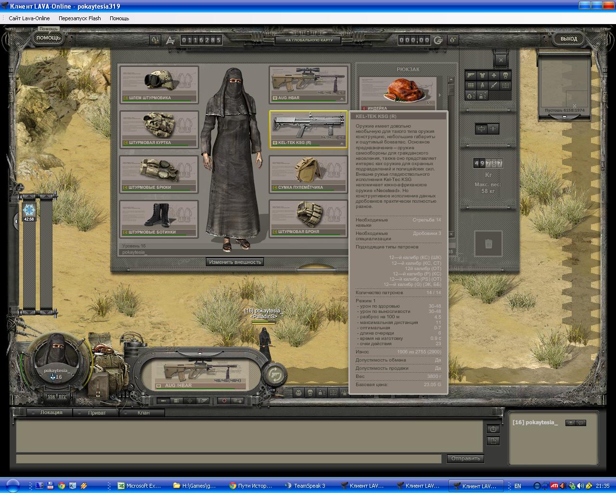Click the ПОМОЩЬ game help button
Viewport: 616px width, 493px height.
click(x=49, y=38)
